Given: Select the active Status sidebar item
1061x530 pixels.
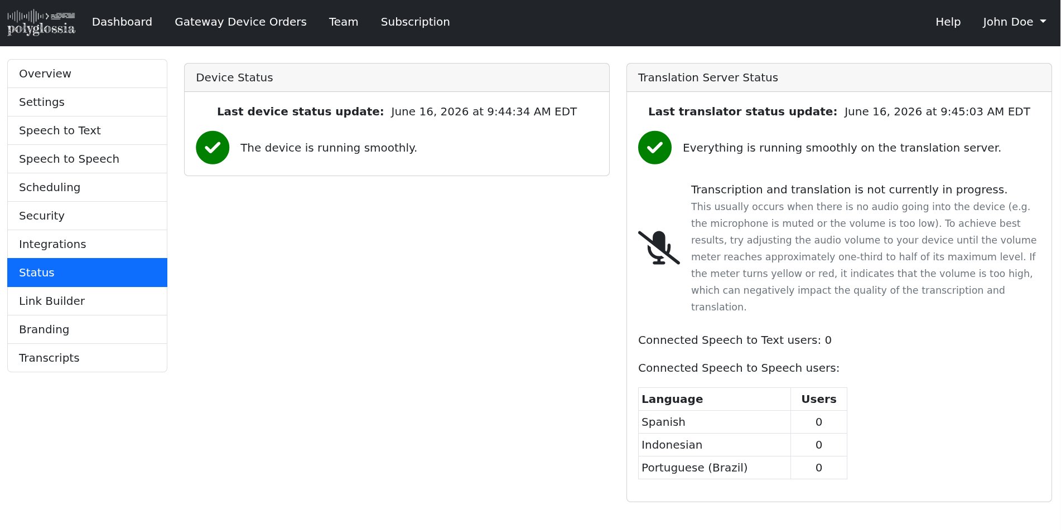Looking at the screenshot, I should [x=87, y=273].
